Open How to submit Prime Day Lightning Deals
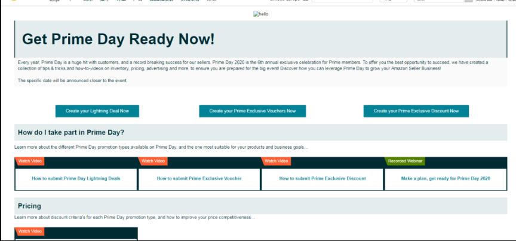 click(x=76, y=179)
